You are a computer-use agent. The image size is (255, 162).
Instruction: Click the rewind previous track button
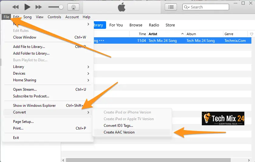coord(16,7)
